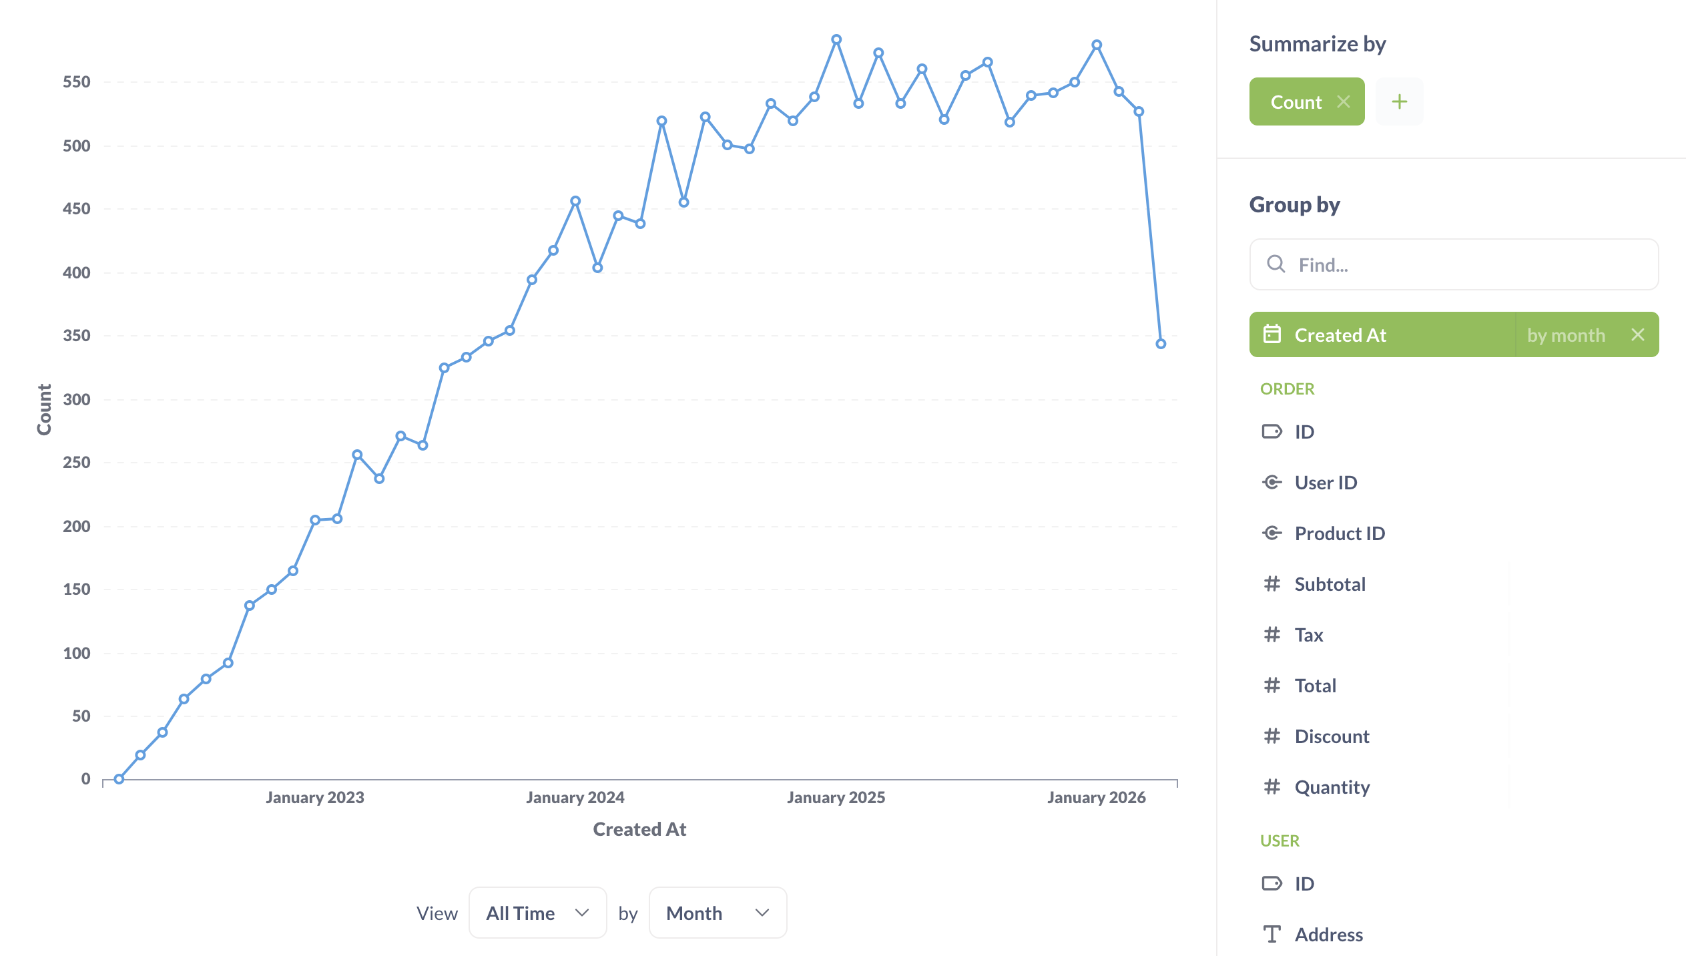This screenshot has height=956, width=1686.
Task: Group by Tax field
Action: [x=1309, y=635]
